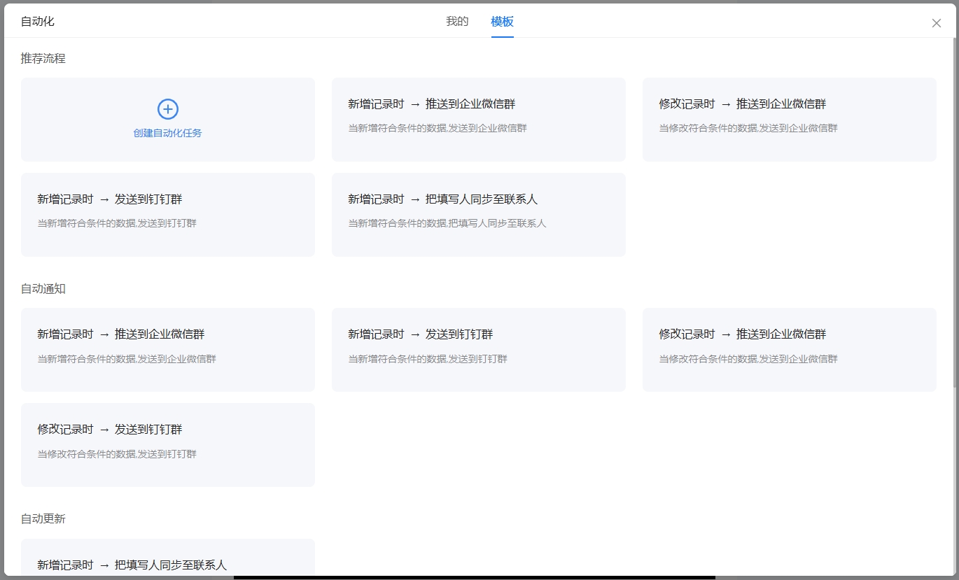Open 新增记录时 → 推送到企业微信群 card under 自动通知

click(x=167, y=350)
